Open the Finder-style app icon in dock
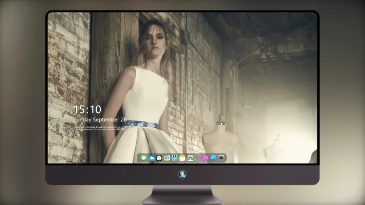 (166, 158)
